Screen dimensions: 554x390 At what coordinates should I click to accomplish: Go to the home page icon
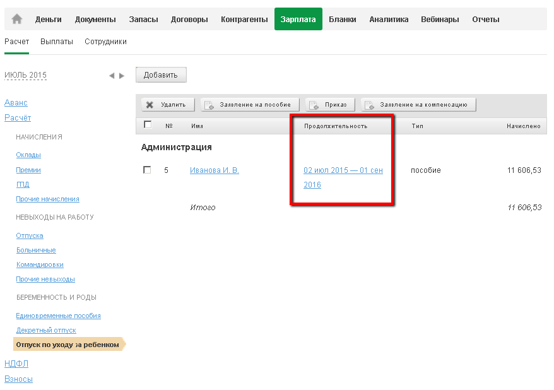pyautogui.click(x=16, y=19)
